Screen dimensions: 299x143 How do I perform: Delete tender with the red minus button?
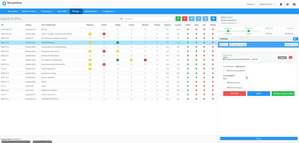tap(185, 19)
